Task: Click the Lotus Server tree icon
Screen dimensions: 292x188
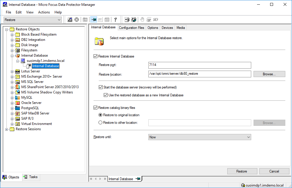Action: (17, 71)
